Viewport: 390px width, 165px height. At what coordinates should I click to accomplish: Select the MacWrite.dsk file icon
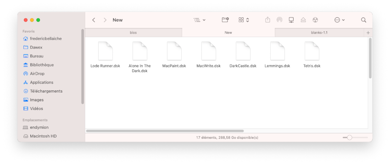208,51
